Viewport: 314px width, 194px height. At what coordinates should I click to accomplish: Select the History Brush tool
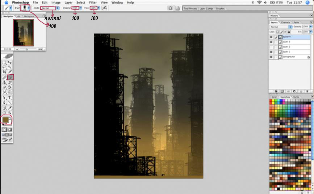pos(10,82)
